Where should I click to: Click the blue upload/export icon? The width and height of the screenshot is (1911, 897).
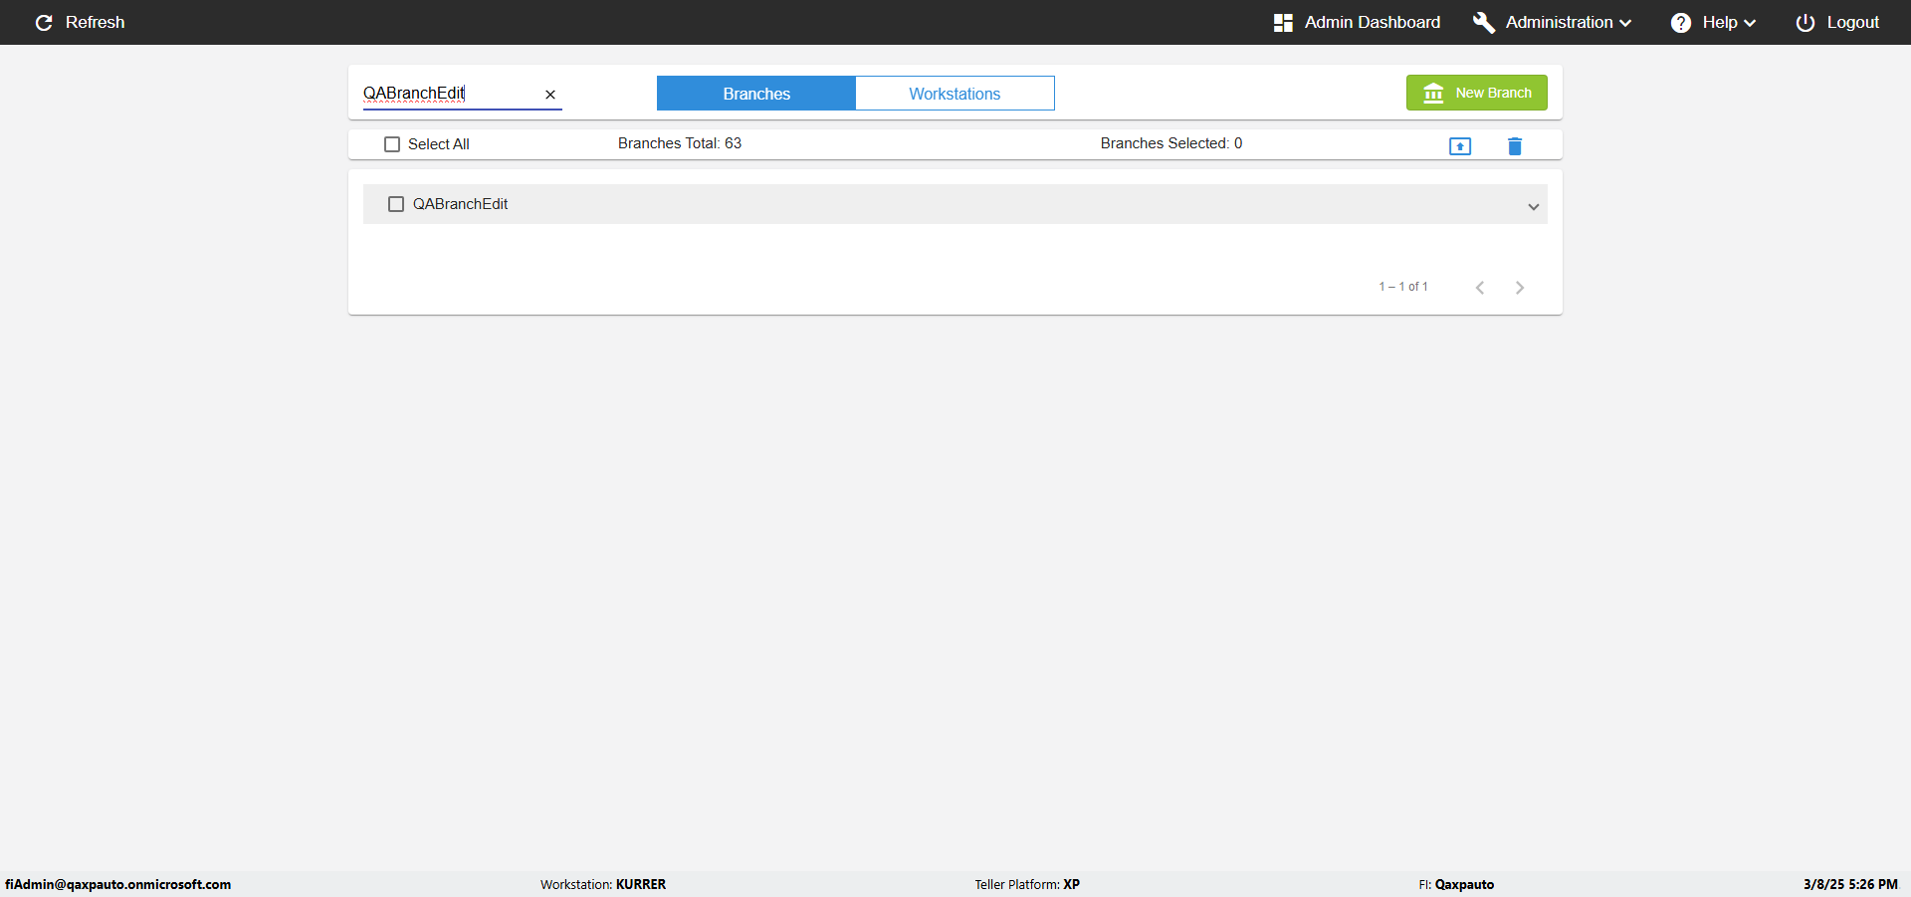pyautogui.click(x=1460, y=146)
